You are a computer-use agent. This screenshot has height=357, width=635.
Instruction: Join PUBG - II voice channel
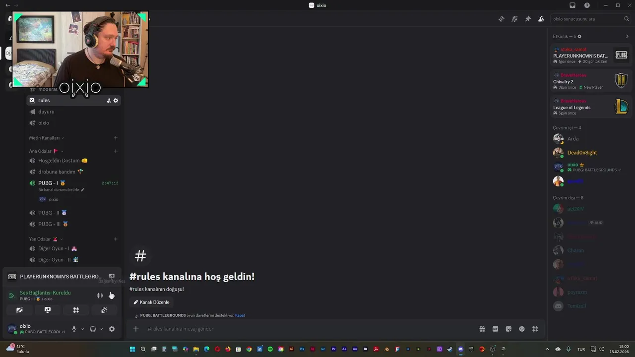pyautogui.click(x=73, y=213)
